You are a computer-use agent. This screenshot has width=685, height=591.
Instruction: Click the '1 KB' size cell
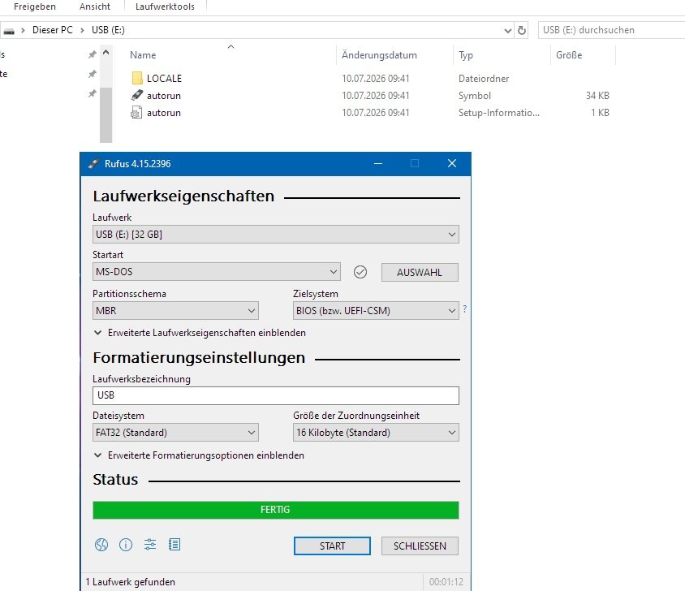coord(600,113)
